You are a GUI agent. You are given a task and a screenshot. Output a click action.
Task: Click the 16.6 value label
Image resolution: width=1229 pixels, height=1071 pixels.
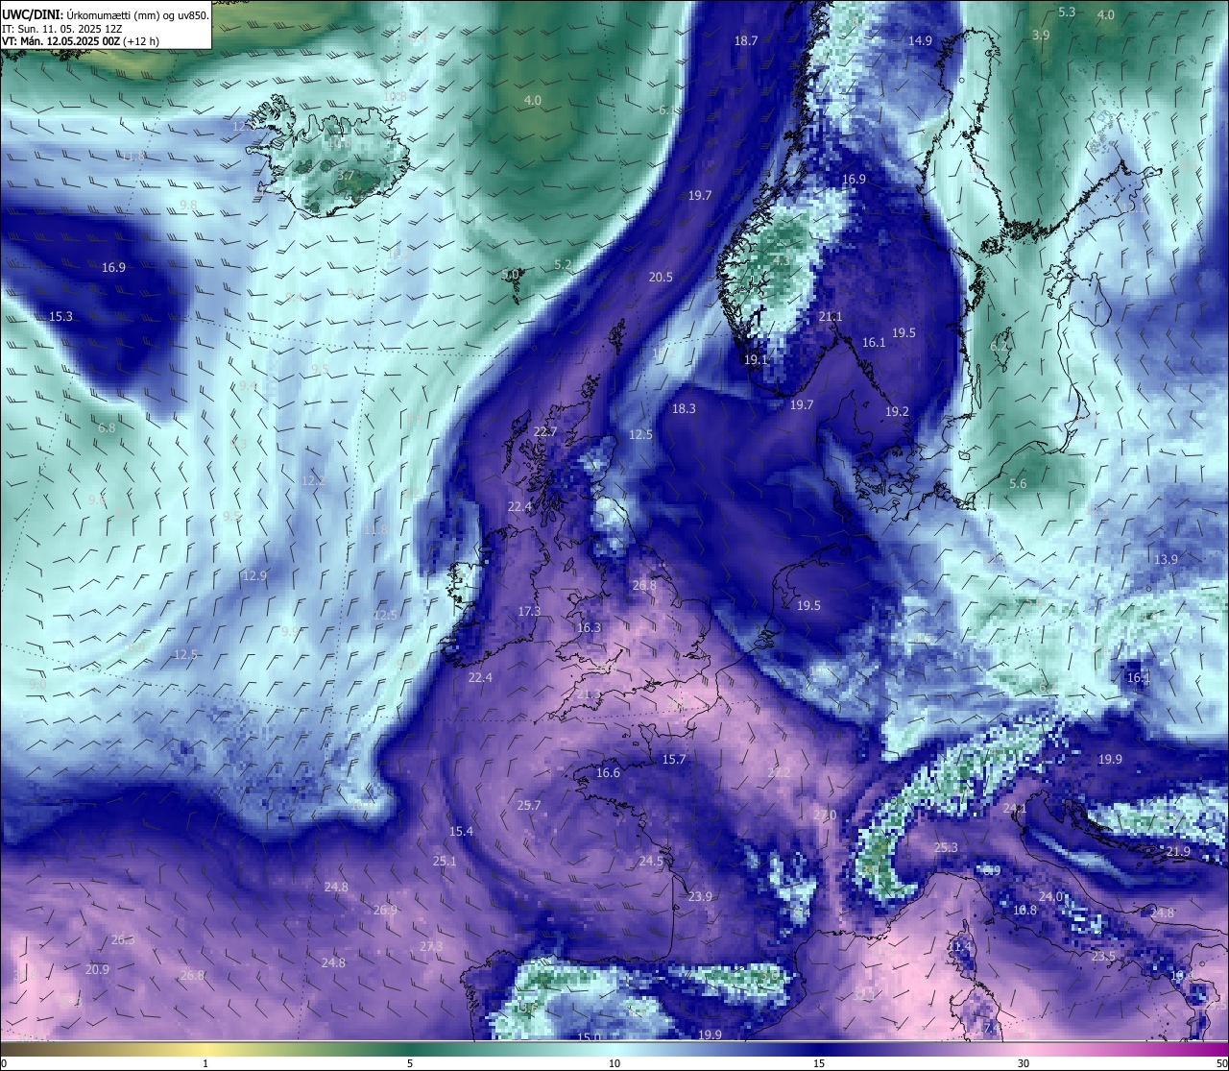[x=608, y=772]
